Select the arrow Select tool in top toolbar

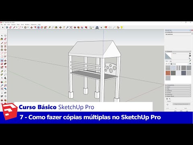pos(3,27)
